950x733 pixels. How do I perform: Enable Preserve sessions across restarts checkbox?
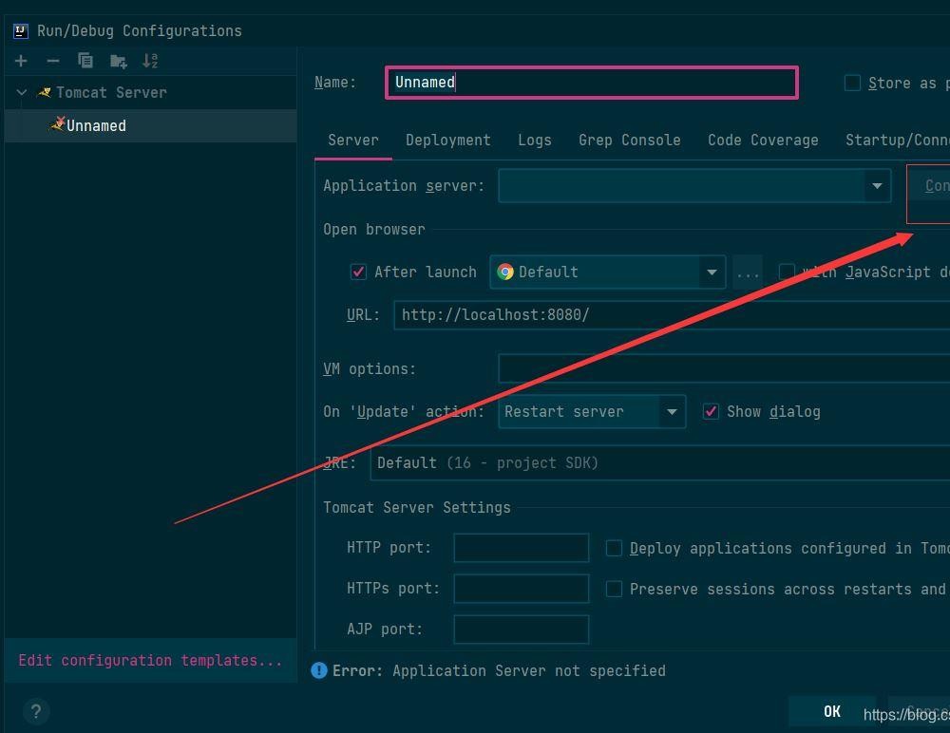[x=615, y=590]
